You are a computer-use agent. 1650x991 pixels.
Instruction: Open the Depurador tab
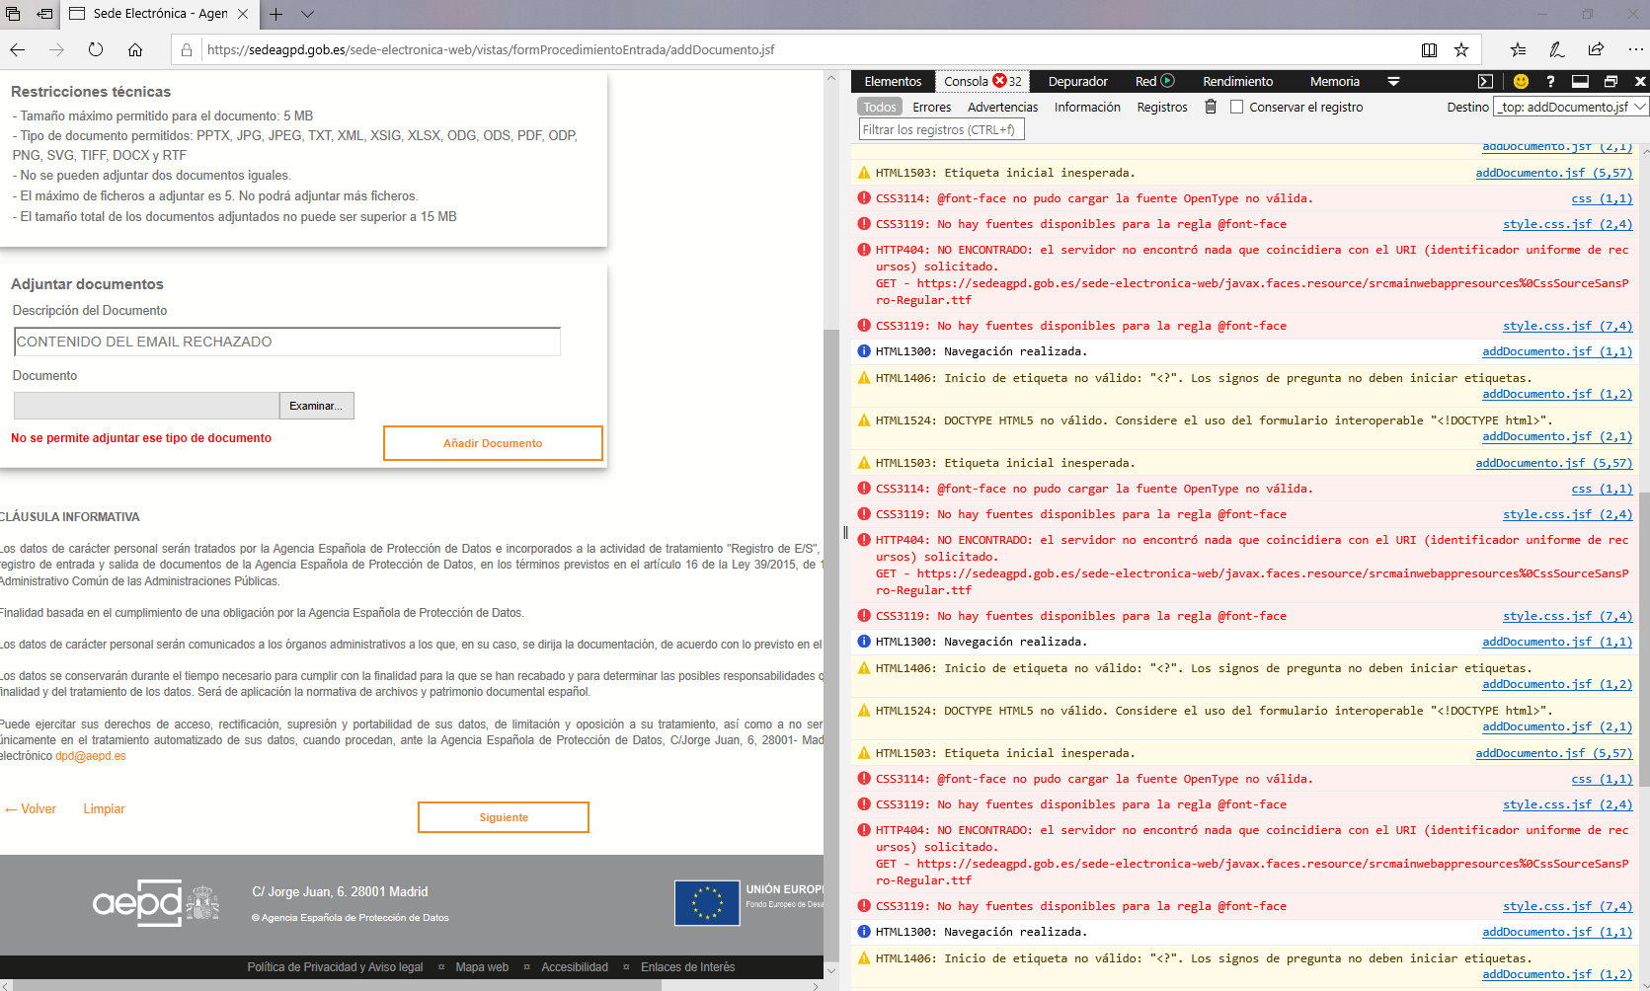(1077, 81)
